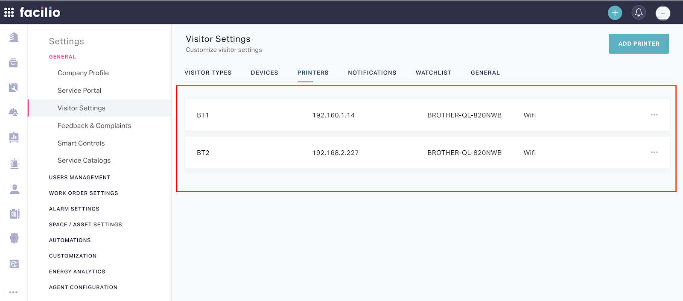
Task: Click printer name BT1
Action: 203,115
